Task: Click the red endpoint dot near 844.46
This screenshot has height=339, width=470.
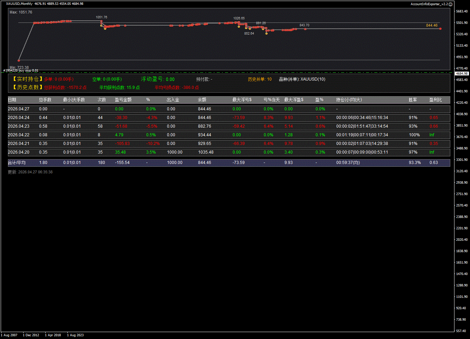Action: 440,29
